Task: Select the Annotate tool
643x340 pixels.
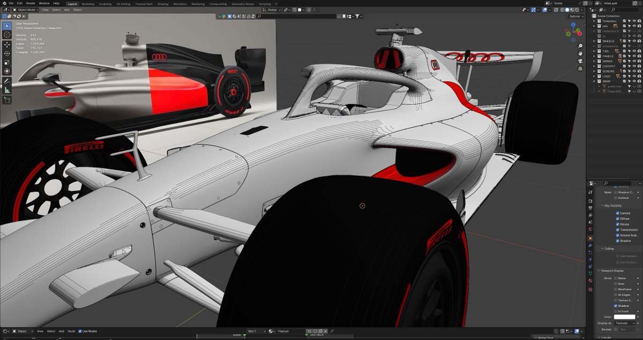Action: [x=7, y=81]
